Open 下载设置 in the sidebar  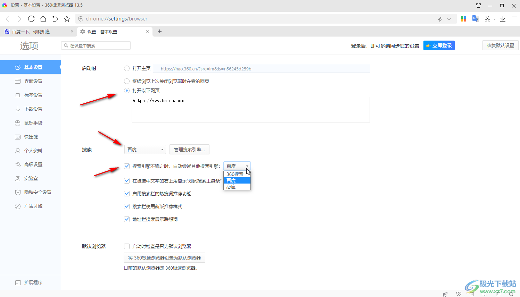pyautogui.click(x=30, y=109)
